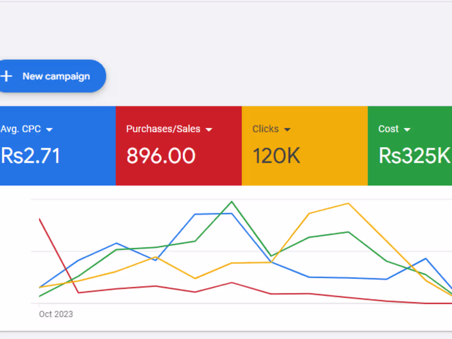
Task: Click the Oct 2023 axis label
Action: (x=56, y=314)
